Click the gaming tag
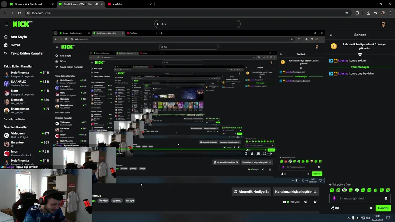The height and width of the screenshot is (222, 395). click(x=117, y=200)
